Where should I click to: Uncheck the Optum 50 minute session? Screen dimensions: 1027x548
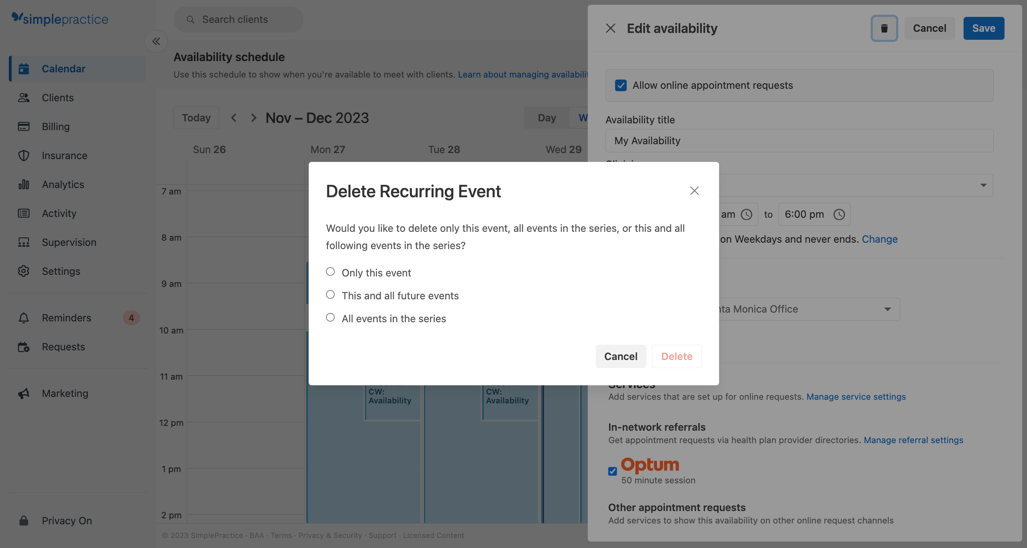(x=612, y=471)
